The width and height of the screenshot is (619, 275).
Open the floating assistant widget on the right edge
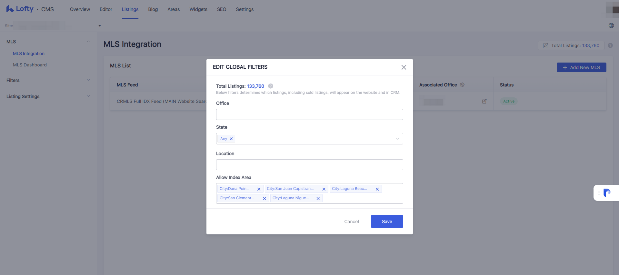(x=606, y=193)
